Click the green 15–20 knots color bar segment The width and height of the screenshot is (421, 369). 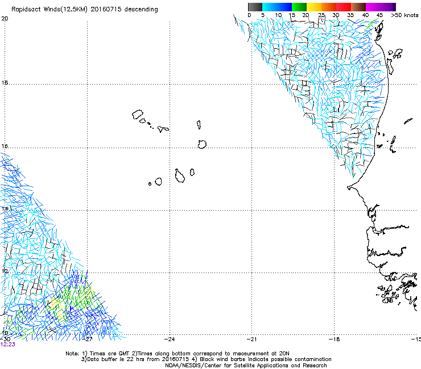pyautogui.click(x=299, y=7)
